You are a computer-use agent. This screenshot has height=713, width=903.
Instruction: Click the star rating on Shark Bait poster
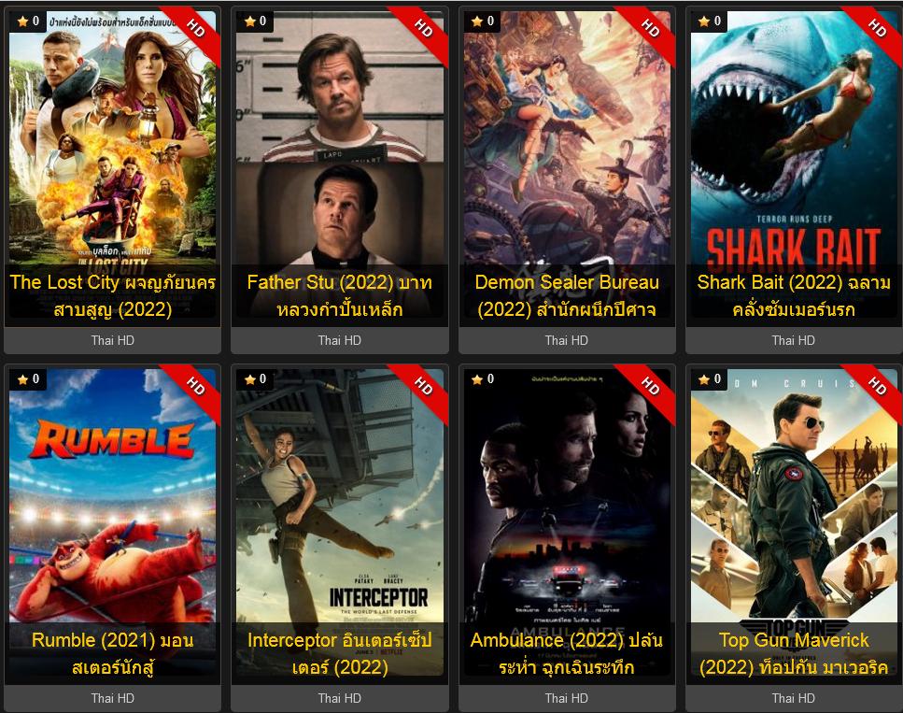[710, 21]
